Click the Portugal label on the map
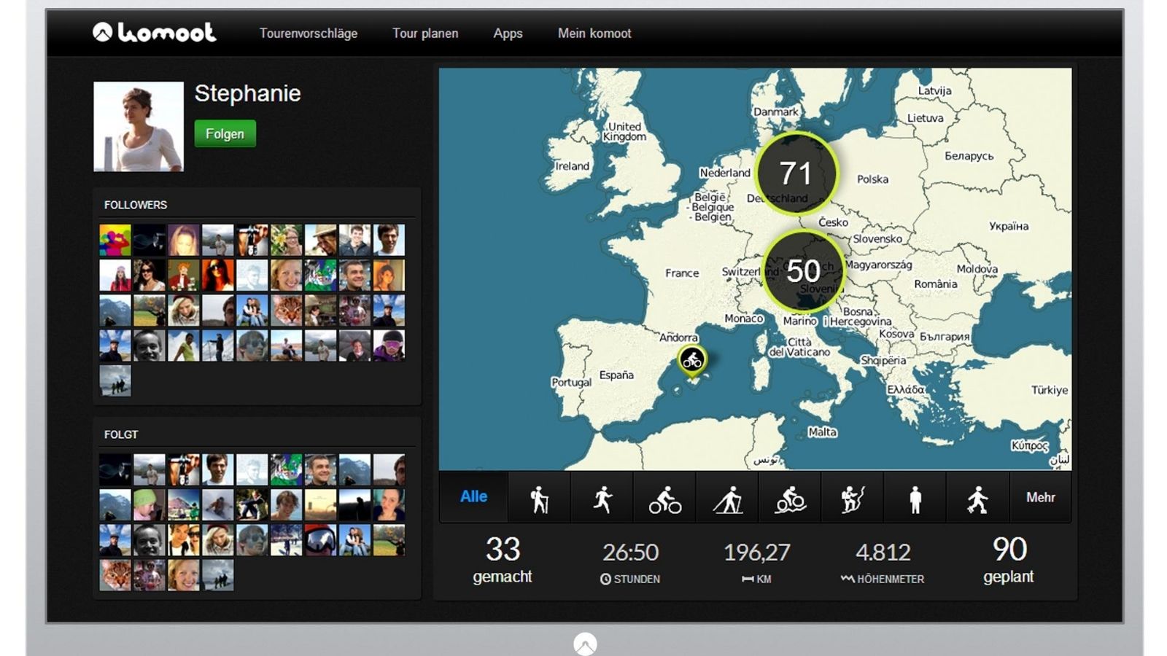The image size is (1167, 656). point(571,383)
